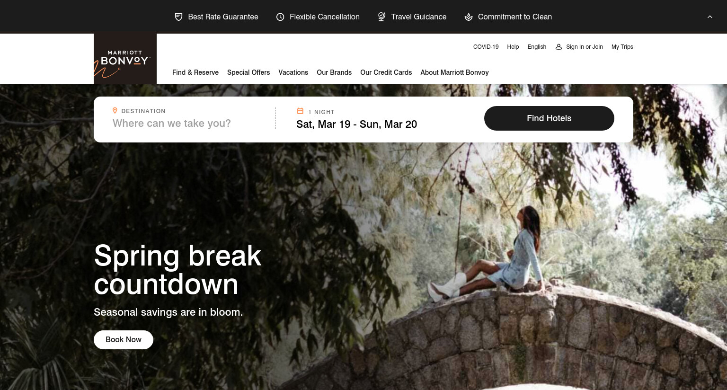Open the date picker showing Sat, Mar 19
727x390 pixels.
pos(356,124)
